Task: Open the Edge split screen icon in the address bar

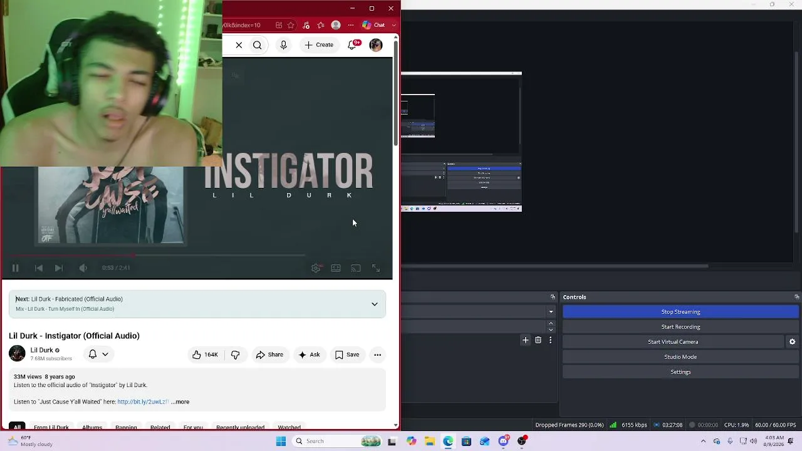Action: tap(279, 25)
